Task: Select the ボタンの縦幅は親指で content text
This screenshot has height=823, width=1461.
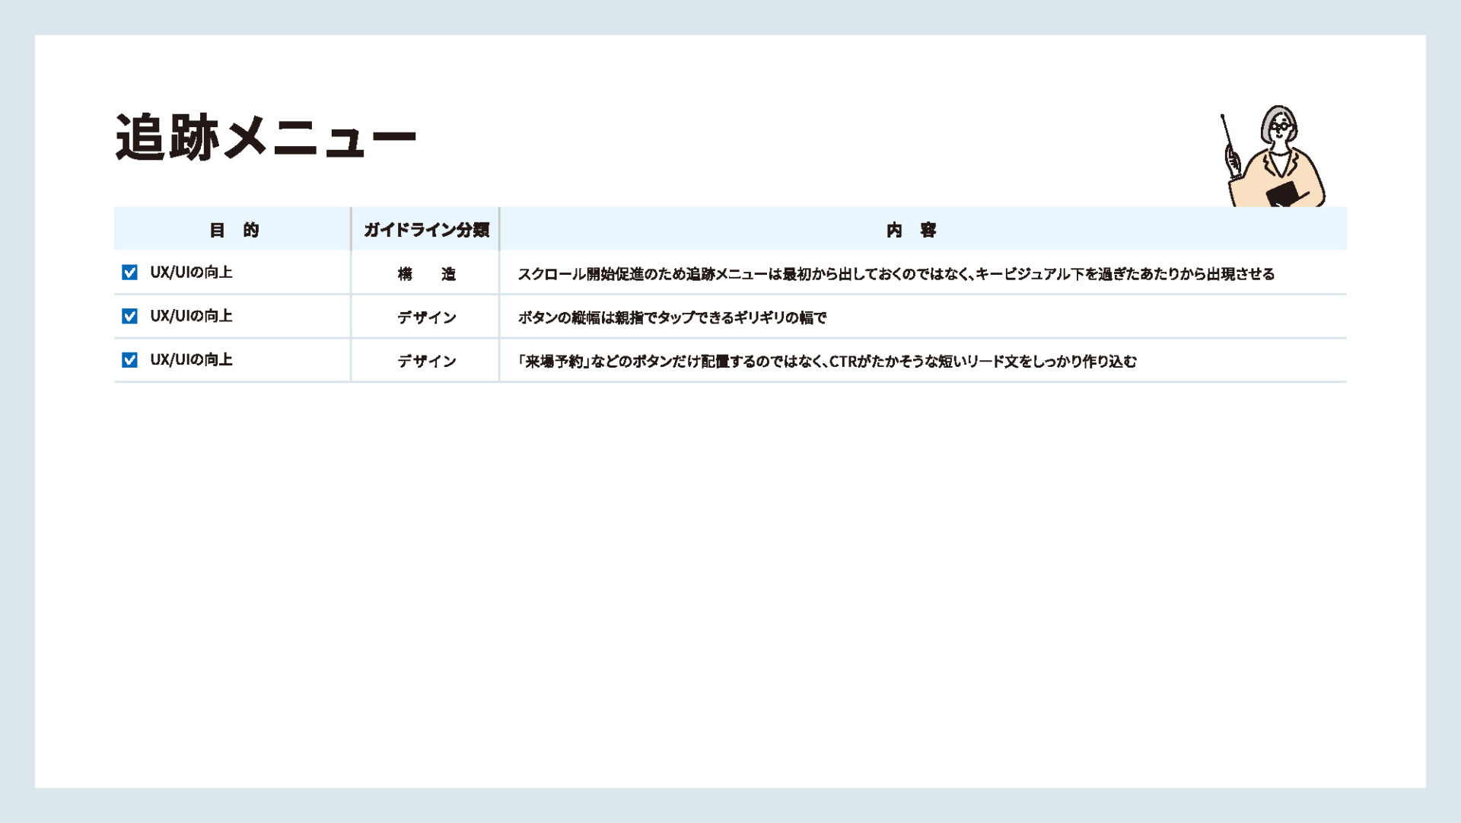Action: [672, 317]
